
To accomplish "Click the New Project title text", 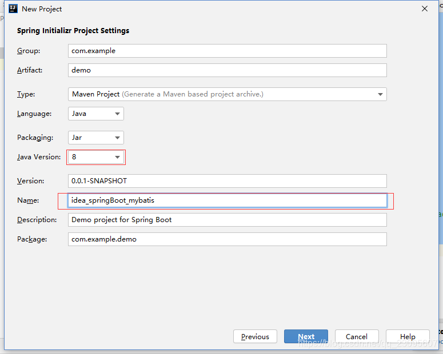I will click(x=42, y=9).
